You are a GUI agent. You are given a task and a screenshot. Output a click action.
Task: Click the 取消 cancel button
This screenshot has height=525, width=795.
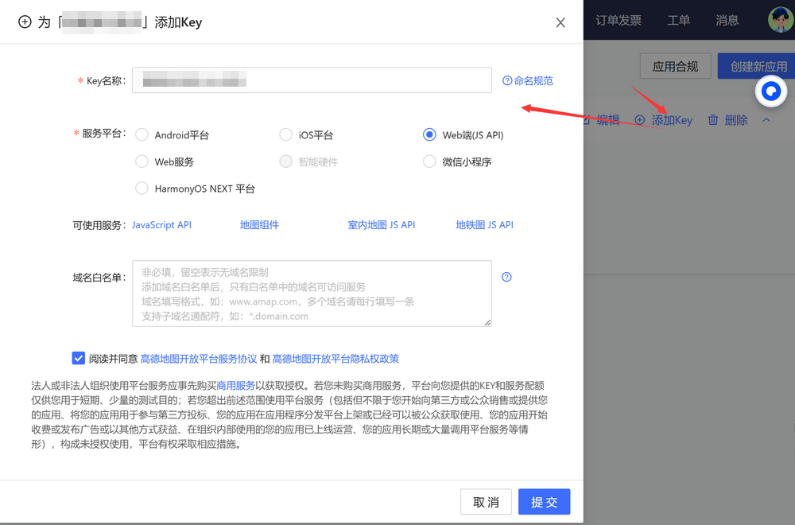tap(486, 502)
